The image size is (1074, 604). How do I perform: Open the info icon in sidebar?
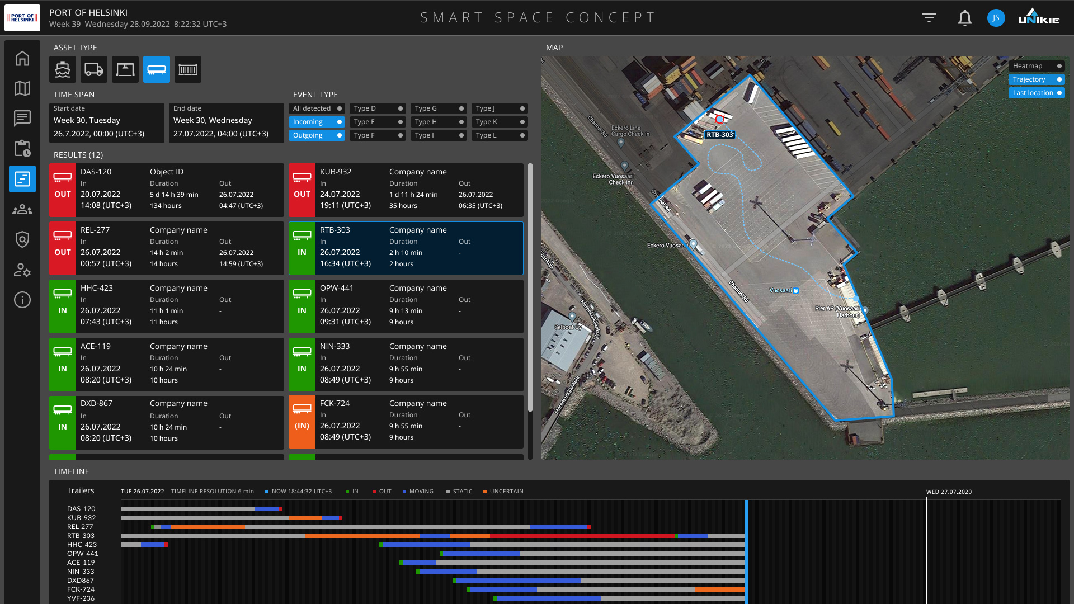[x=22, y=300]
